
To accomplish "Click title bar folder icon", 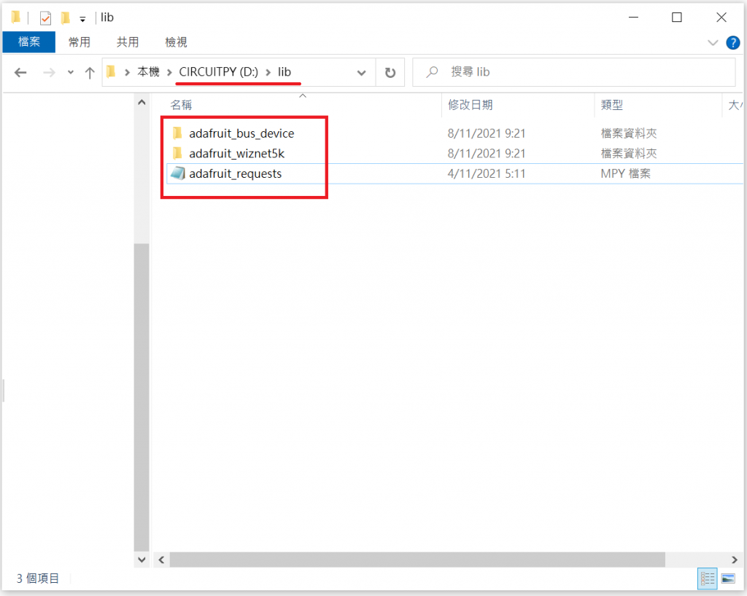I will coord(16,17).
